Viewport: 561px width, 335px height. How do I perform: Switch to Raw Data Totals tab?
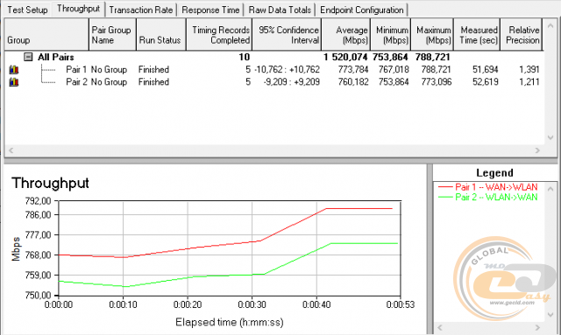[x=280, y=10]
